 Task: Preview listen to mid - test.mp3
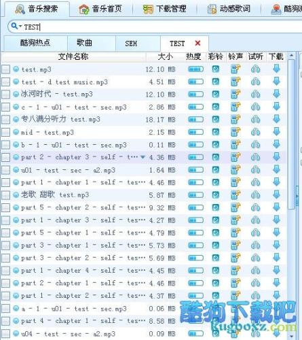coord(256,132)
